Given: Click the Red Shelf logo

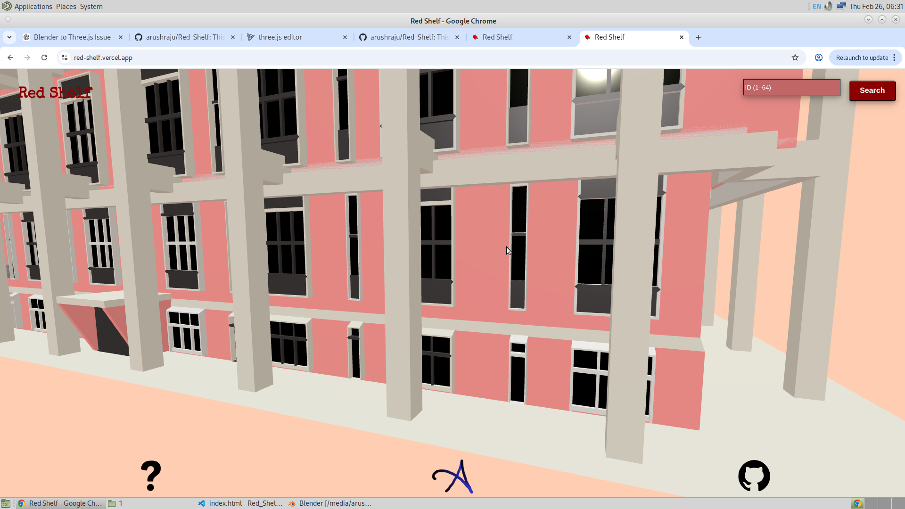Looking at the screenshot, I should click(55, 92).
